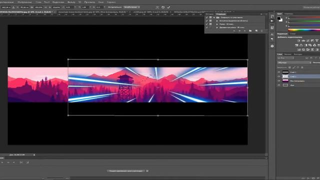This screenshot has height=180, width=320.
Task: Cancel the transform using the circle-slash icon
Action: pyautogui.click(x=163, y=7)
